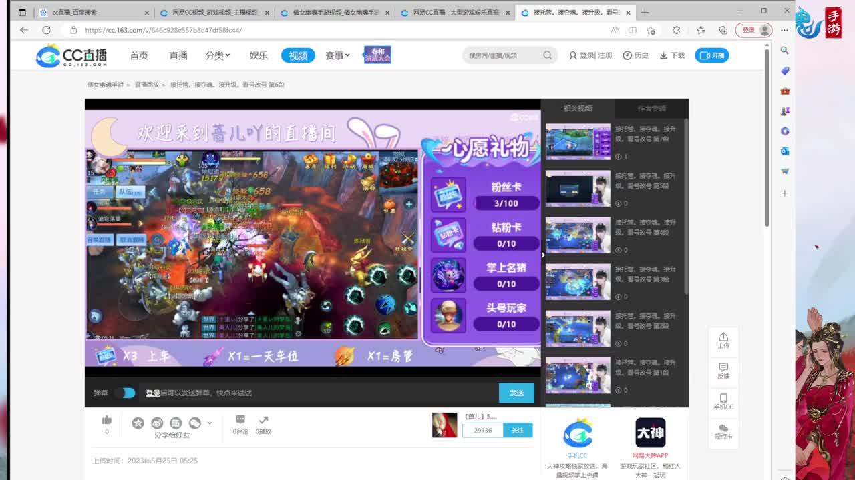The height and width of the screenshot is (480, 855).
Task: Expand the 分类 dropdown menu
Action: (x=218, y=55)
